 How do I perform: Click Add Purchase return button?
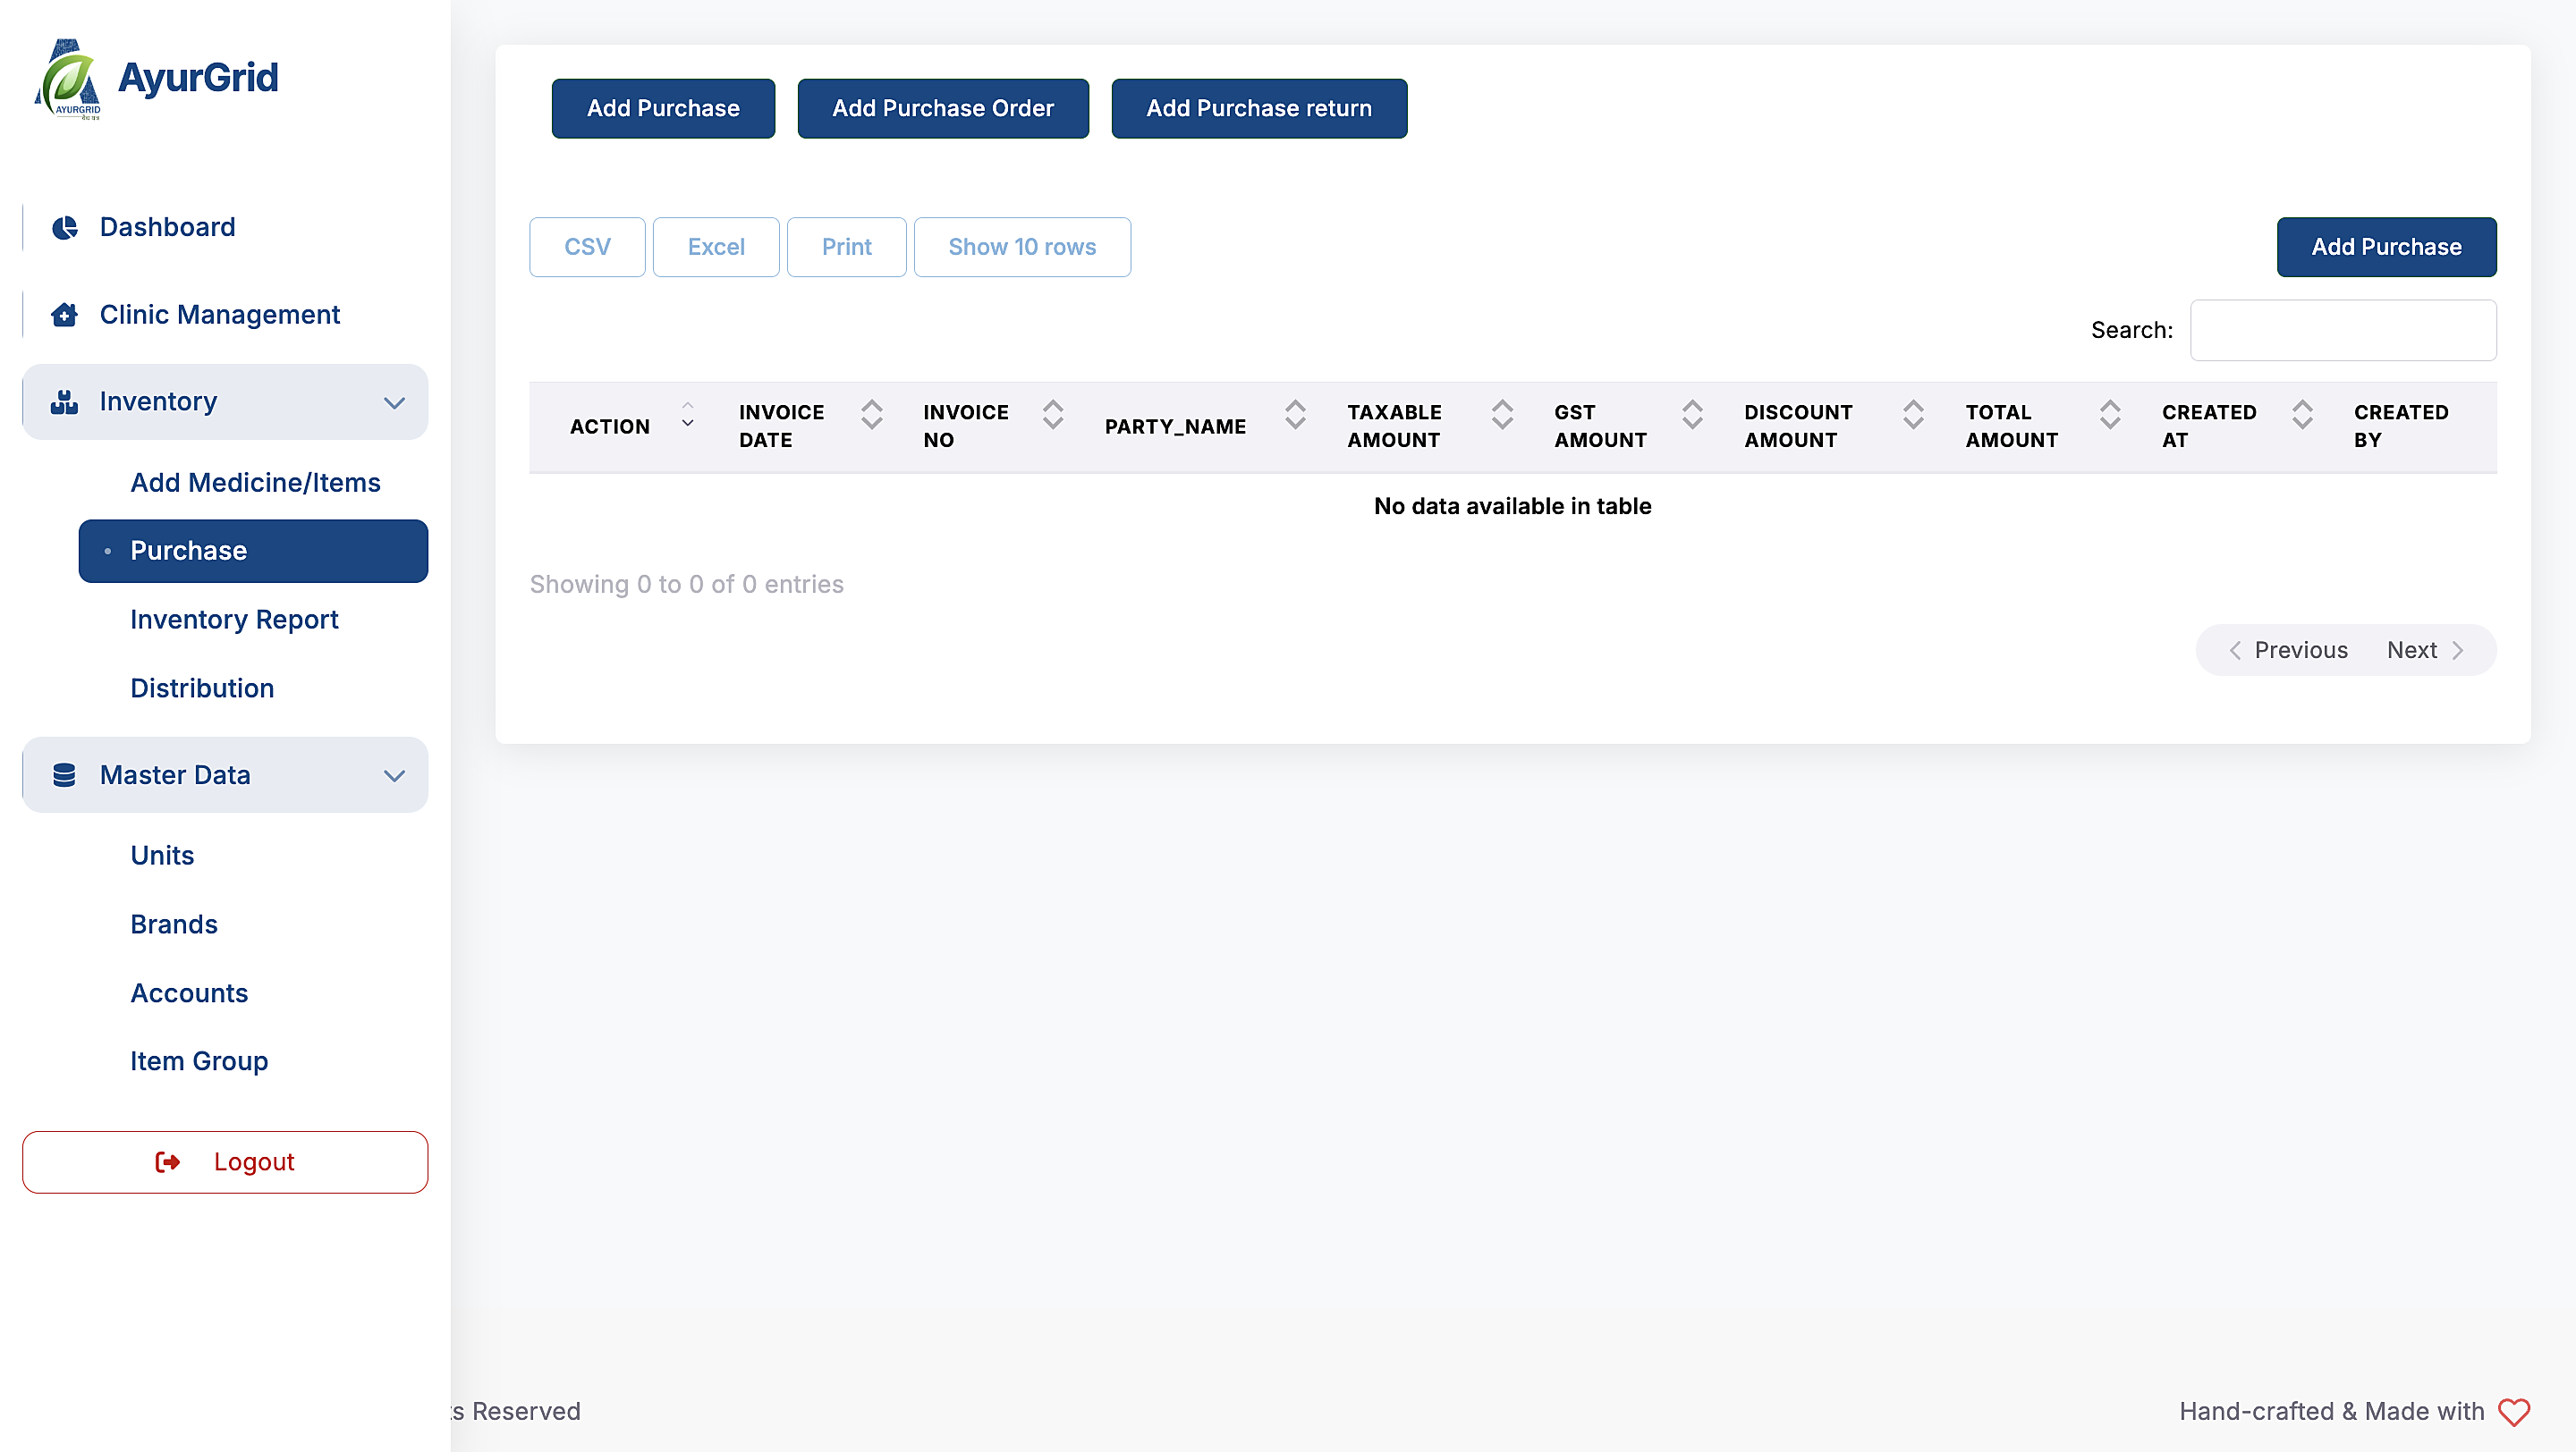click(x=1259, y=108)
